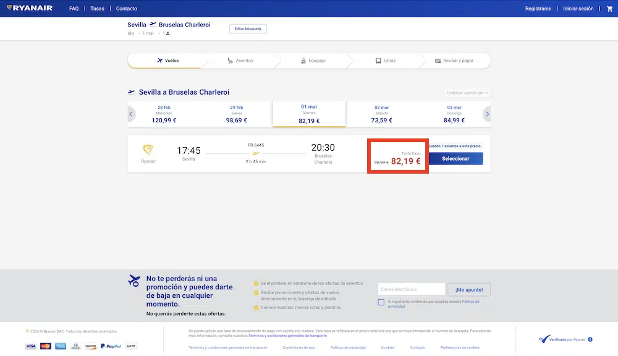This screenshot has width=618, height=356.
Task: Click the passenger icon in search summary
Action: (167, 33)
